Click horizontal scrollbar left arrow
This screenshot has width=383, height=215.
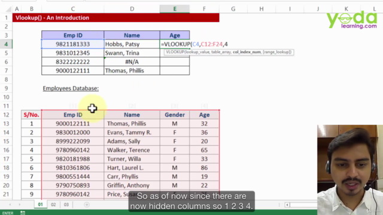coord(287,205)
